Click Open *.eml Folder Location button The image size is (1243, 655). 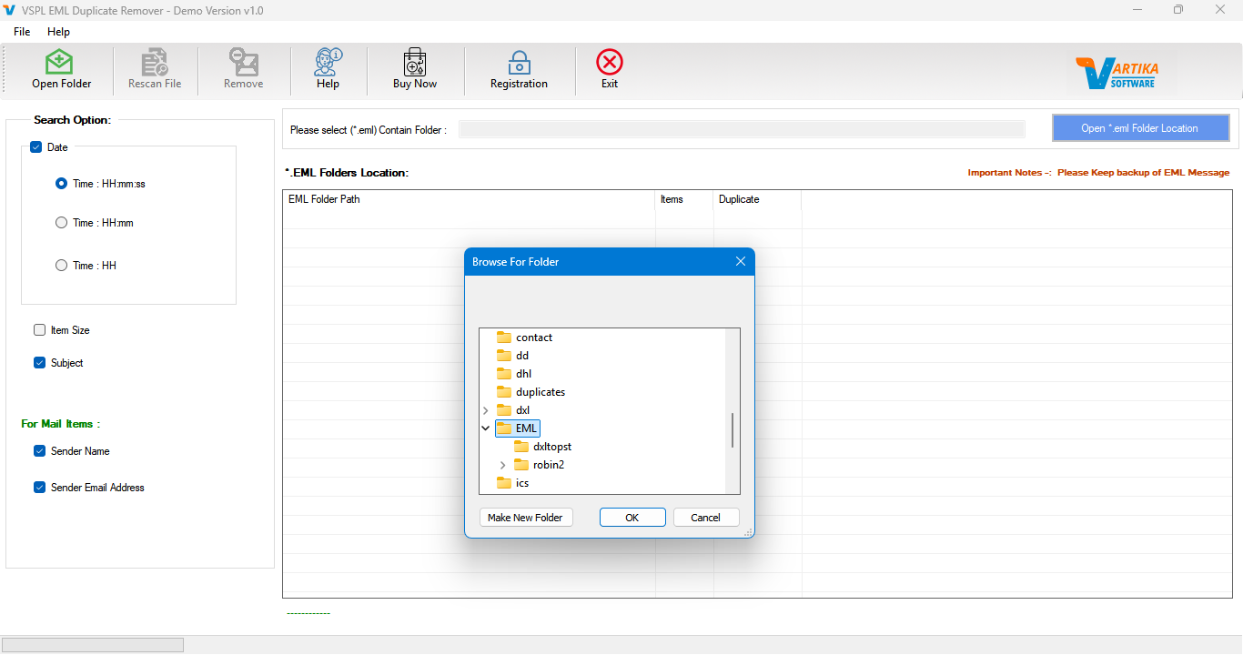[1140, 128]
